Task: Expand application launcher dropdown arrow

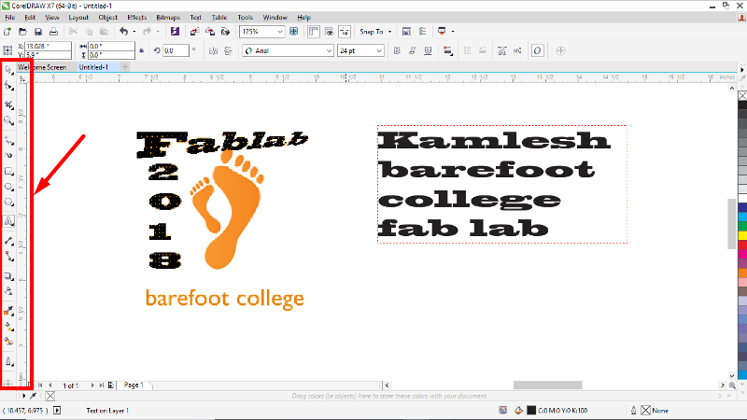Action: [453, 32]
